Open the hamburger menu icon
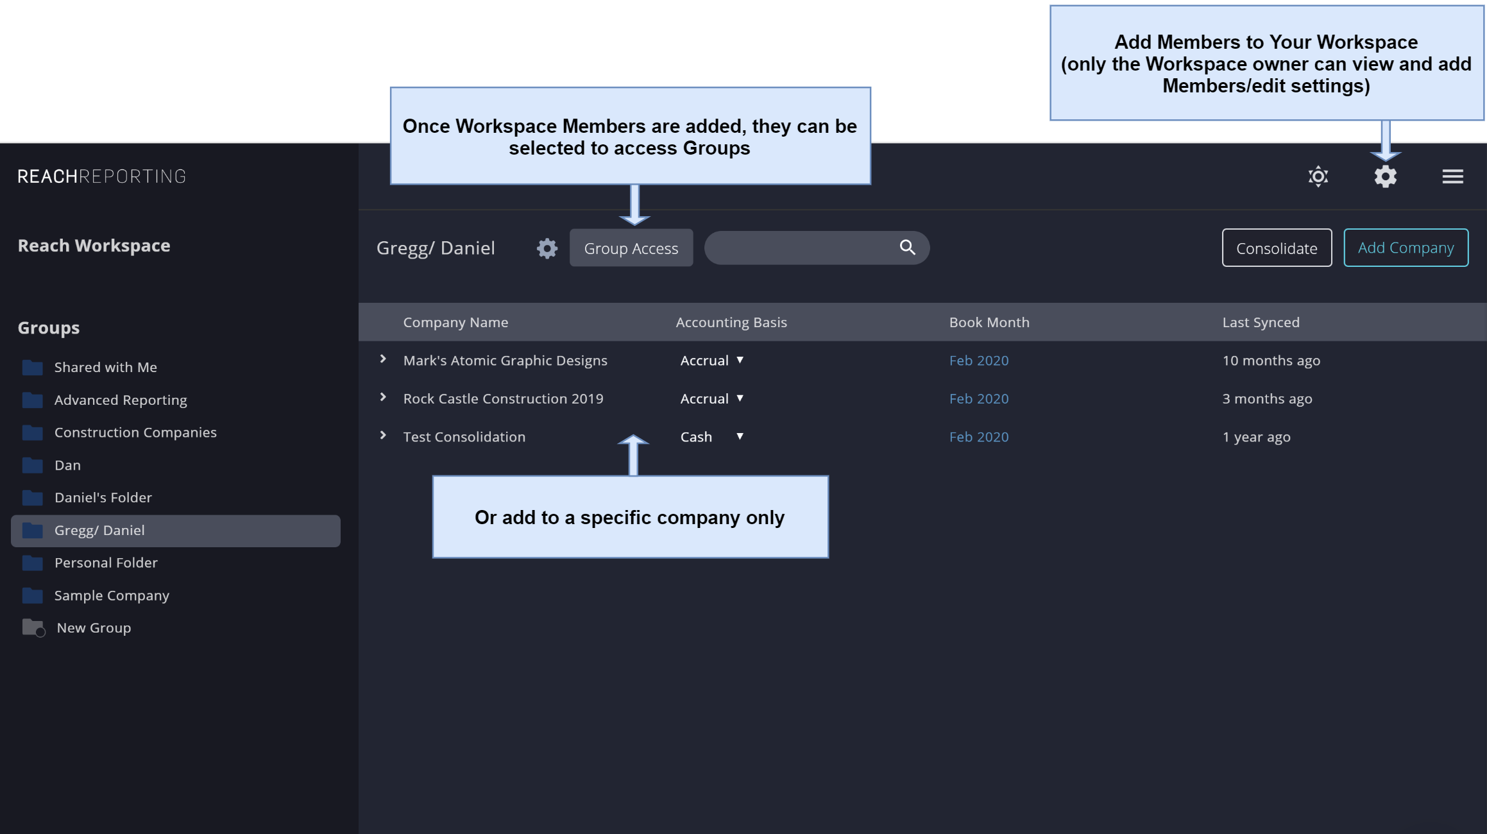Screen dimensions: 1487x834 point(1453,176)
